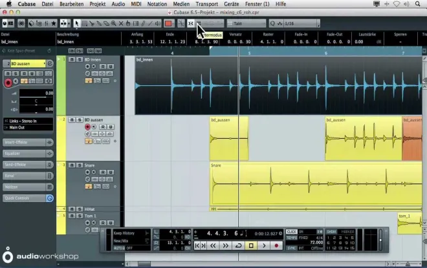
Task: Click the Spotlight search icon
Action: pos(417,4)
